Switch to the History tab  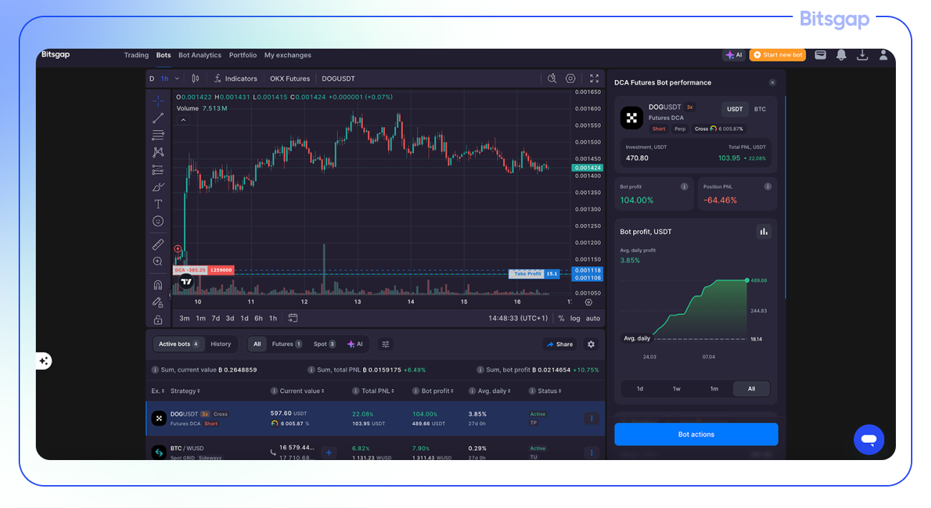[221, 344]
